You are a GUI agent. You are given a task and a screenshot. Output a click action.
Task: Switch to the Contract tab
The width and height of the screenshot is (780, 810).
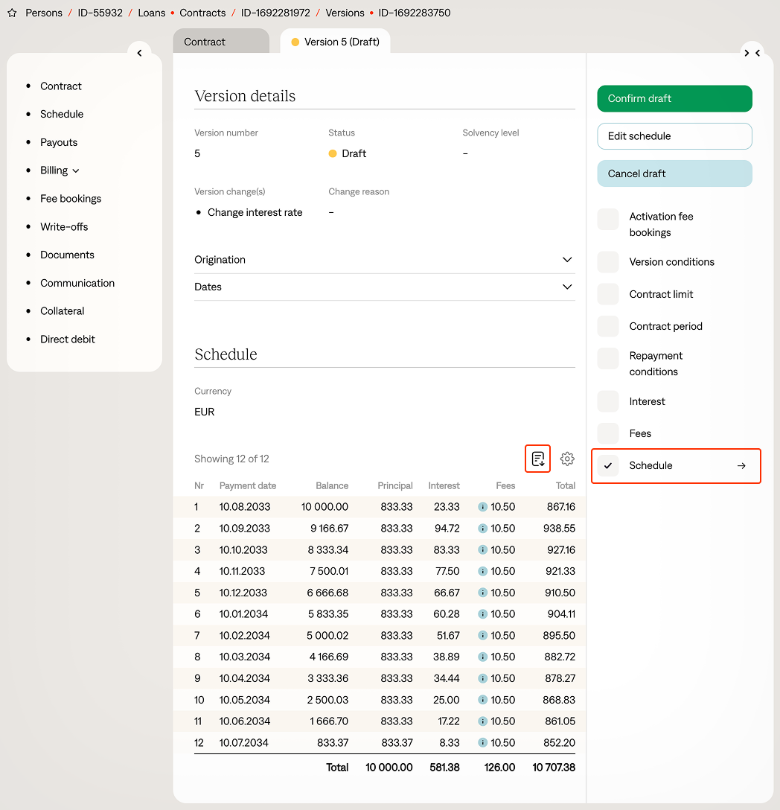[220, 42]
